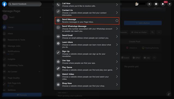Open Inbox in the sidebar
Viewport: 174px width, 99px height.
coord(22,34)
